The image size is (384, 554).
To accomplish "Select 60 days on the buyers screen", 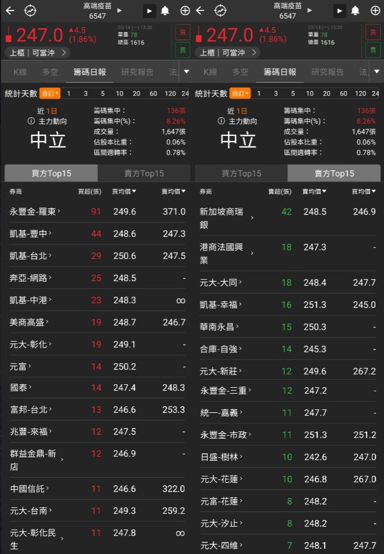I will click(153, 94).
